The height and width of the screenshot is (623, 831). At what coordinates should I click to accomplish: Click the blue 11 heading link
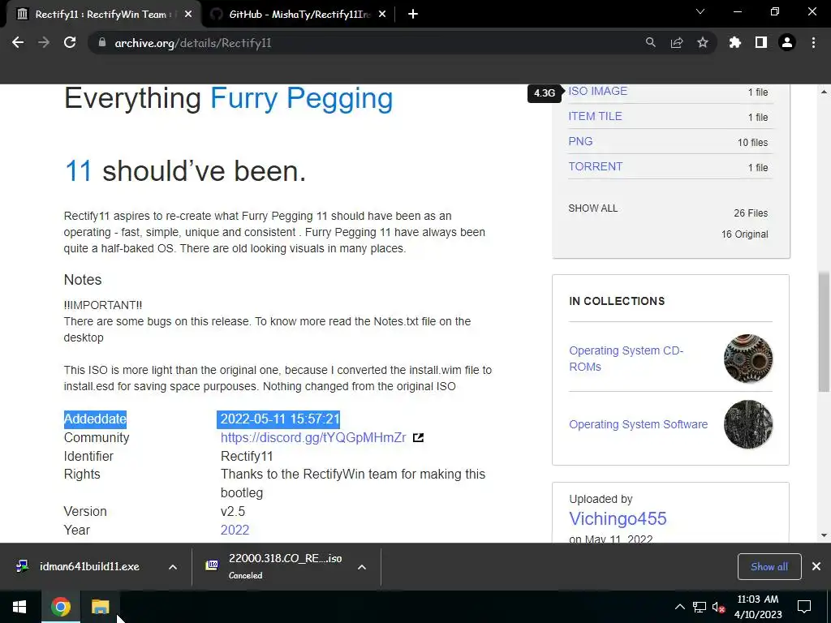(x=78, y=171)
